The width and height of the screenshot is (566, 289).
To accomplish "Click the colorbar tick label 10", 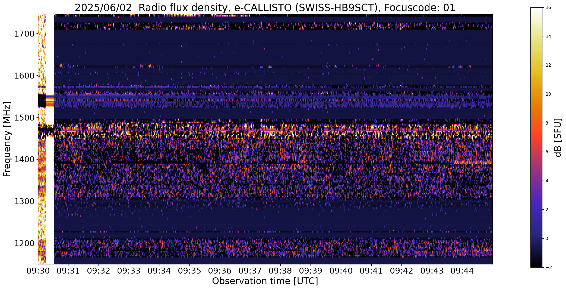I will tap(548, 94).
